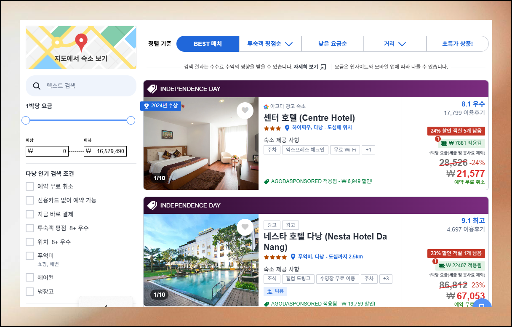Click the 2024 award trophy badge
The image size is (512, 327).
160,106
